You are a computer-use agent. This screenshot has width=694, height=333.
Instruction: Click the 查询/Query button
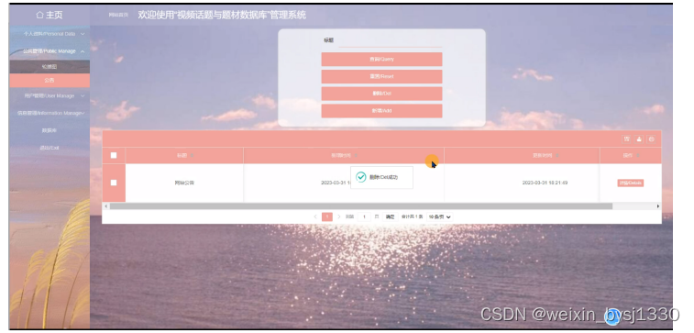(x=381, y=60)
